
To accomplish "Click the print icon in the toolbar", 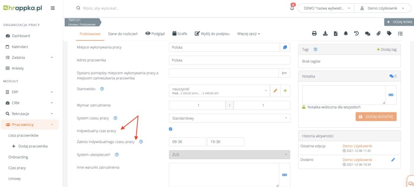I will click(314, 34).
